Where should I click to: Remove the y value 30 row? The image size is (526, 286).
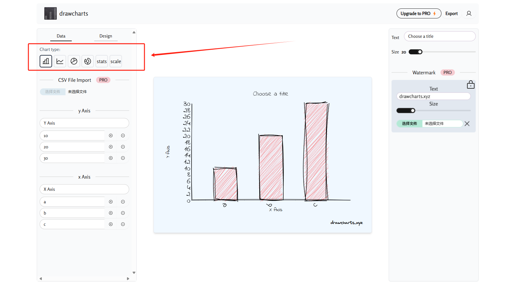tap(123, 158)
